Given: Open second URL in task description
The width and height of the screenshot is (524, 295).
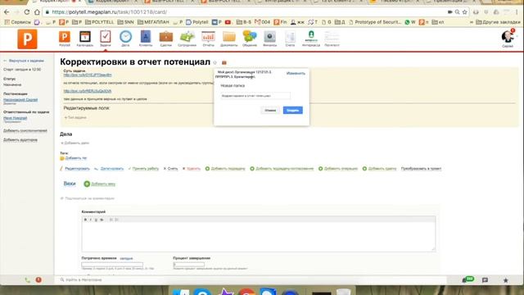Looking at the screenshot, I should coord(88,91).
